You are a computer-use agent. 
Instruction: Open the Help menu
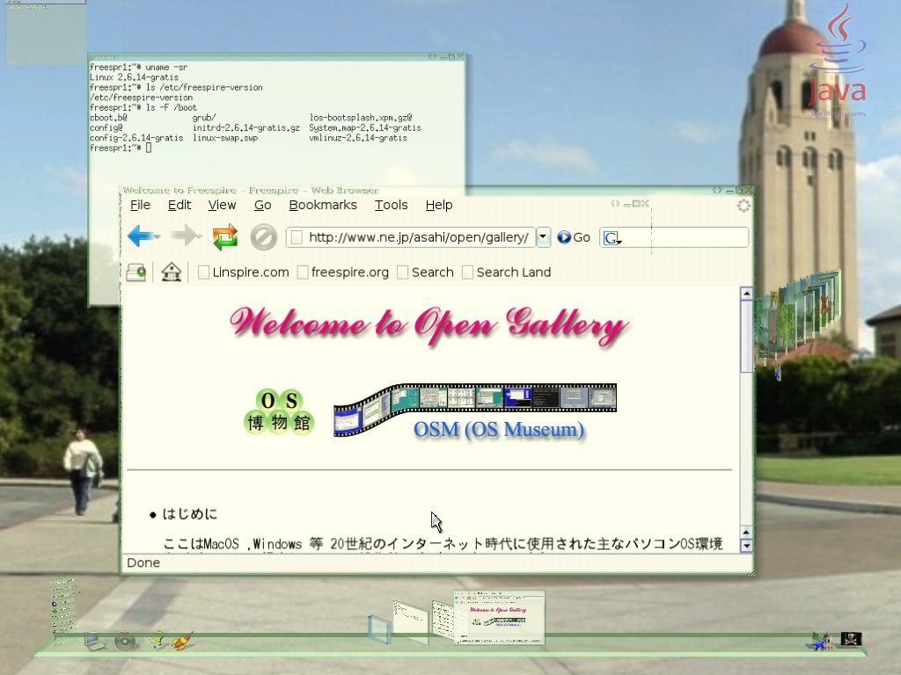coord(439,205)
